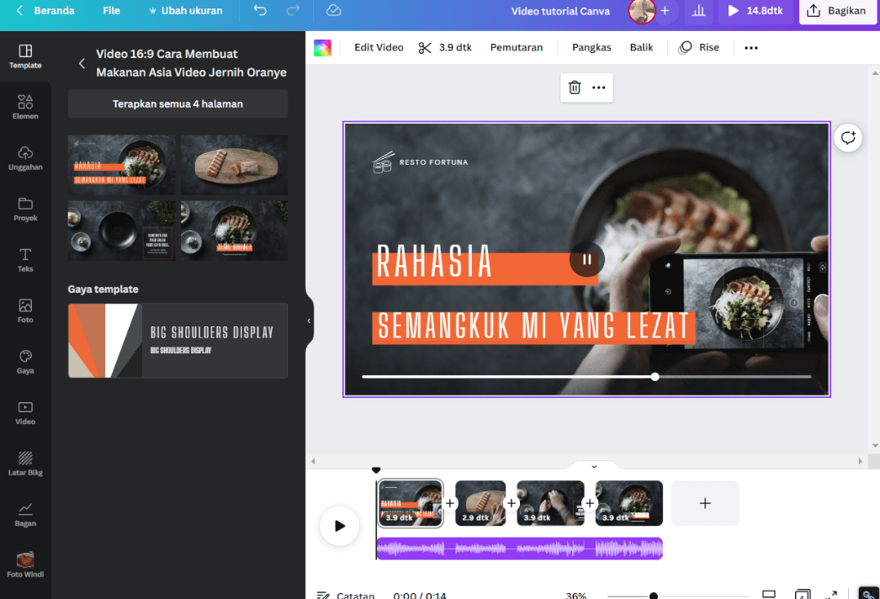Screen dimensions: 880x599
Task: Click the add comment icon
Action: pos(848,138)
